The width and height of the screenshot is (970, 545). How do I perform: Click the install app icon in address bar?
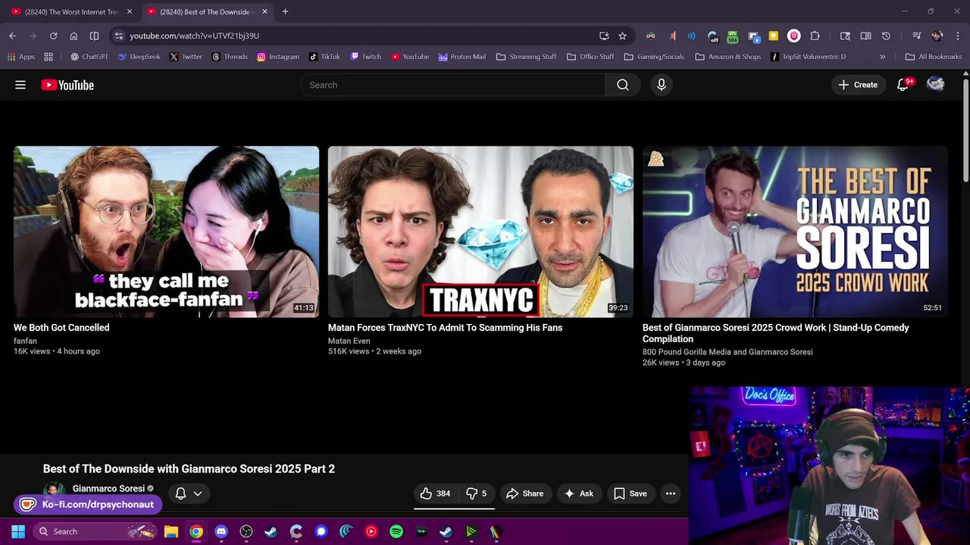pos(604,36)
